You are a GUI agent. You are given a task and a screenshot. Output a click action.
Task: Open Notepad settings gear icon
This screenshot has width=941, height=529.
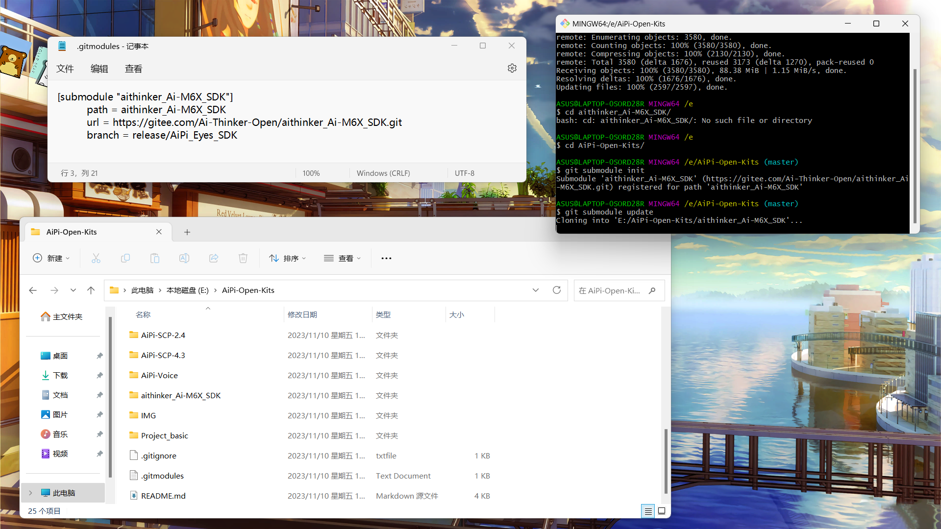tap(512, 68)
